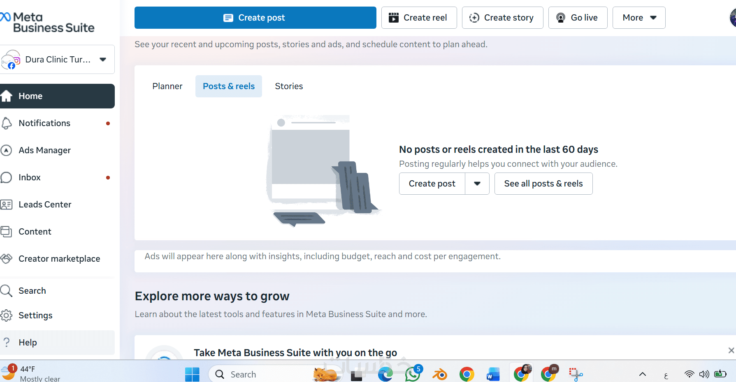Open Search in the sidebar
Screen dimensions: 736x382
pyautogui.click(x=57, y=291)
